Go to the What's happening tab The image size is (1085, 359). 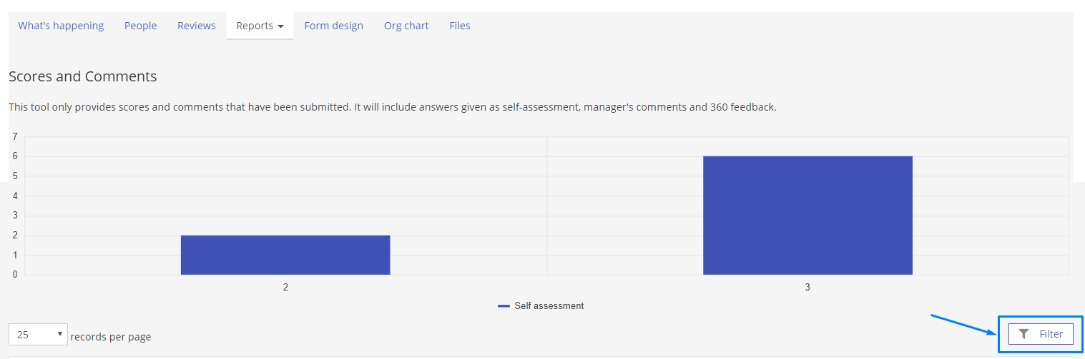[x=61, y=26]
